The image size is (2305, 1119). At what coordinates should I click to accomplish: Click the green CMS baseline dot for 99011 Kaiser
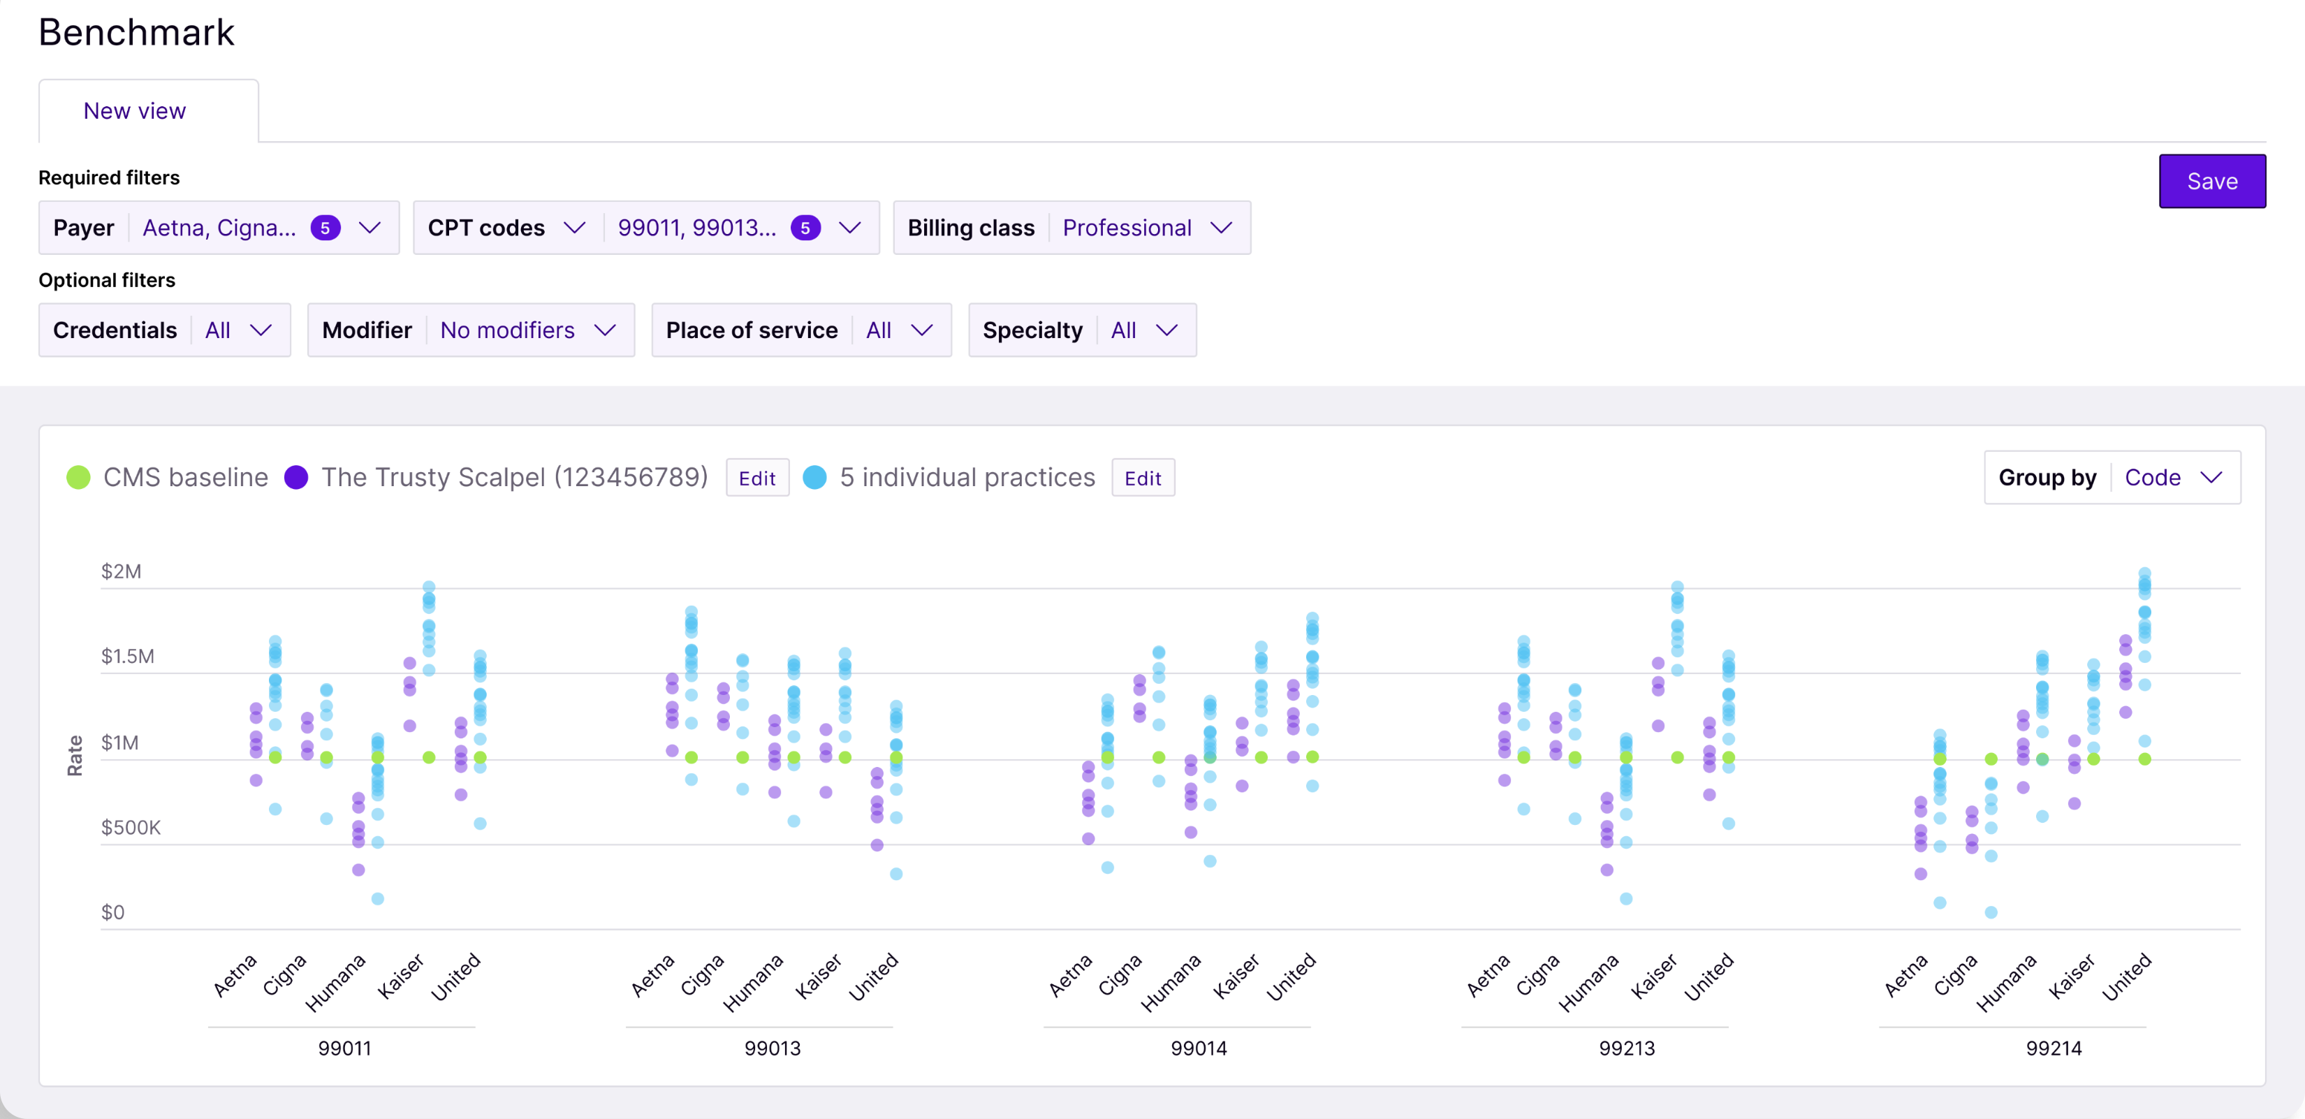pos(429,758)
